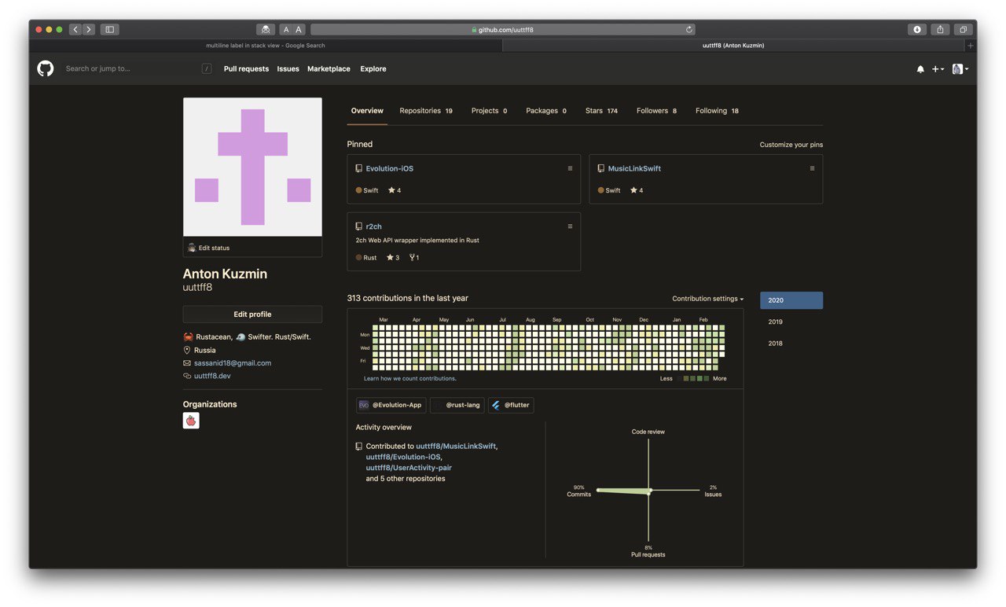
Task: Click the profile avatar image
Action: (252, 167)
